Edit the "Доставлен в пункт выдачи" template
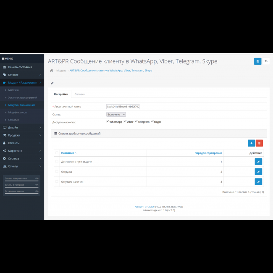This screenshot has height=273, width=273. [x=258, y=161]
